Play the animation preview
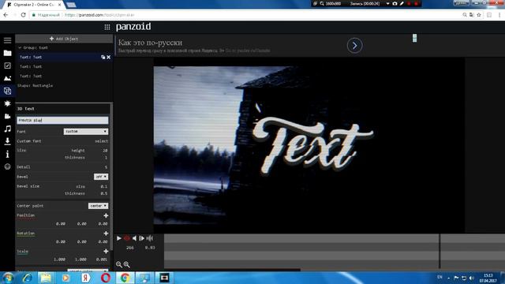This screenshot has width=505, height=284. [x=119, y=238]
